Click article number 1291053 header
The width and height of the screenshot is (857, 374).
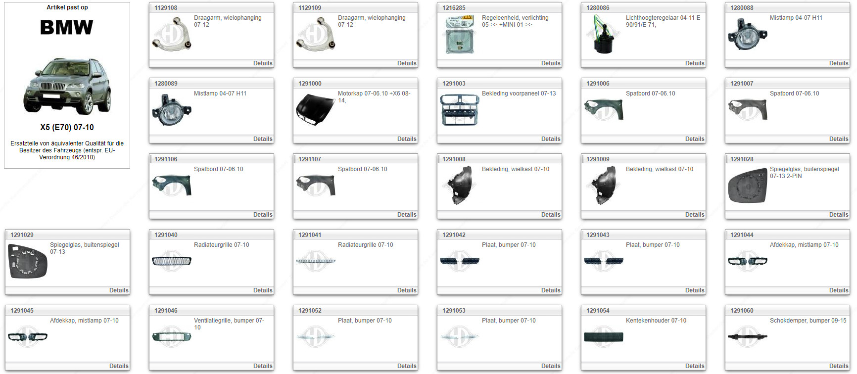(x=454, y=311)
